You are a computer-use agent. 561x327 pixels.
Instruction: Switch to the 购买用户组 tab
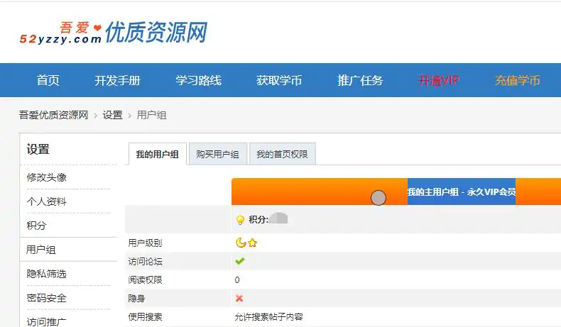click(x=217, y=154)
